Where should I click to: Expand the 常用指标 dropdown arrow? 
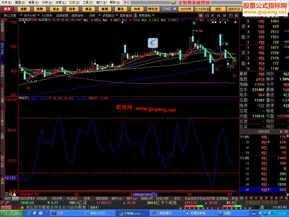pos(153,16)
